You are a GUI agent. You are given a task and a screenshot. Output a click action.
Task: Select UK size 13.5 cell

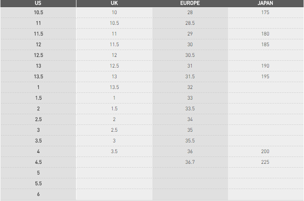(x=114, y=87)
